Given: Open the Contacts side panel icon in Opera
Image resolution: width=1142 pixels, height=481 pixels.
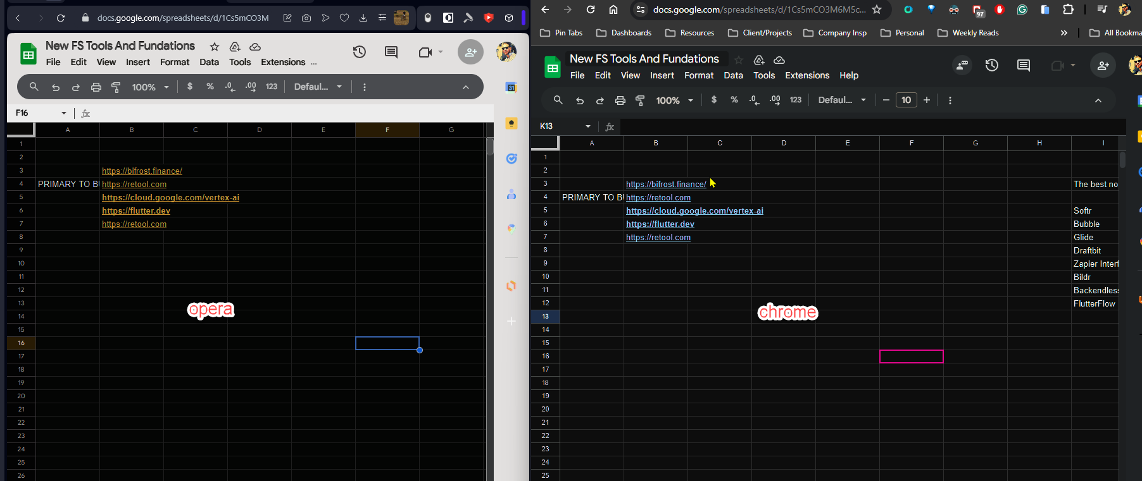Looking at the screenshot, I should click(x=511, y=195).
